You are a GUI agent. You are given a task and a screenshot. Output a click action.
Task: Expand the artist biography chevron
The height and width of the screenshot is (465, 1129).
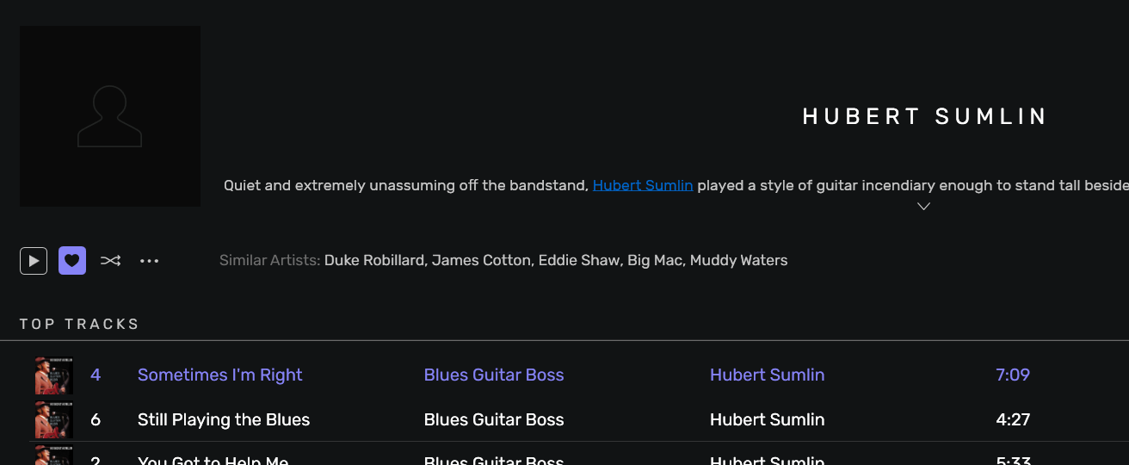point(923,207)
